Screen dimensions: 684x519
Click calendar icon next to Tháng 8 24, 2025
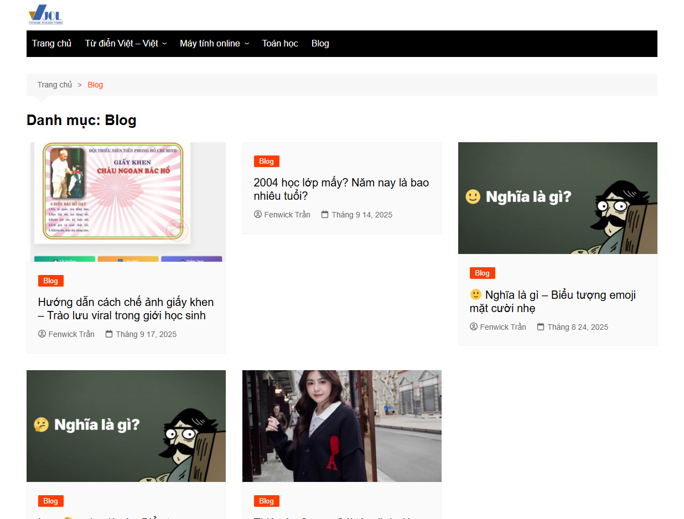coord(541,327)
